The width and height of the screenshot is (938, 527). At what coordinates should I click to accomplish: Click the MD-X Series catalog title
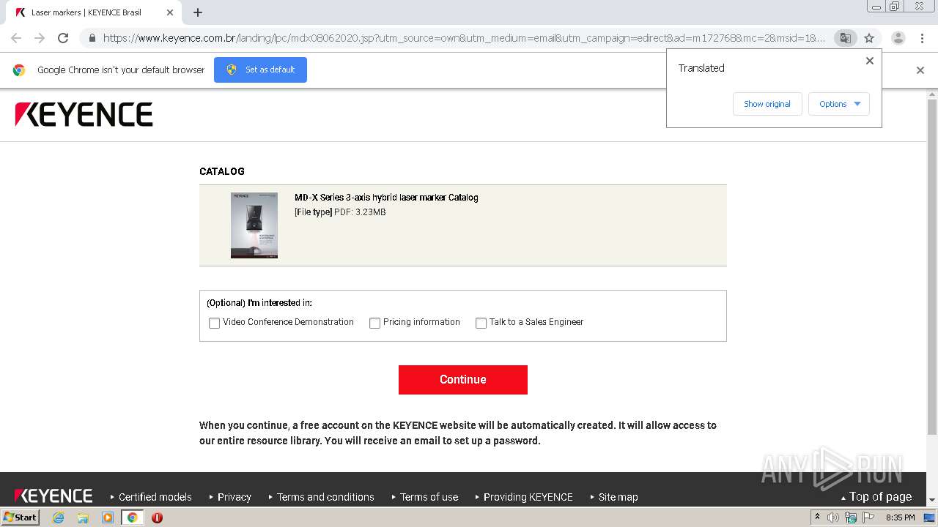(386, 198)
